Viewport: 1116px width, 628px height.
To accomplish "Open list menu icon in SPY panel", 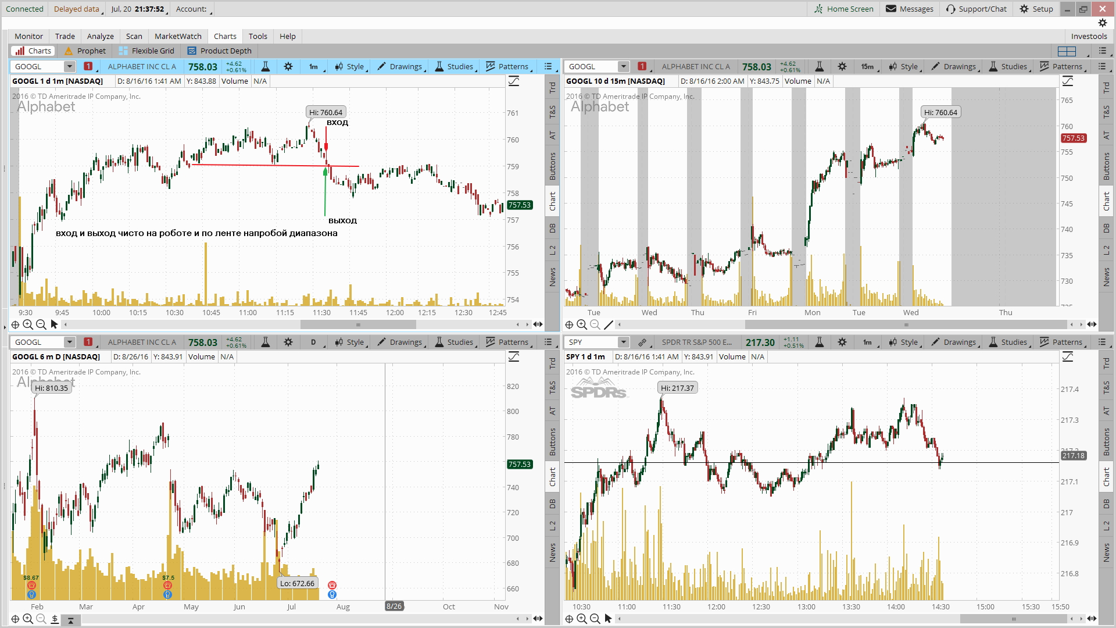I will point(1102,342).
